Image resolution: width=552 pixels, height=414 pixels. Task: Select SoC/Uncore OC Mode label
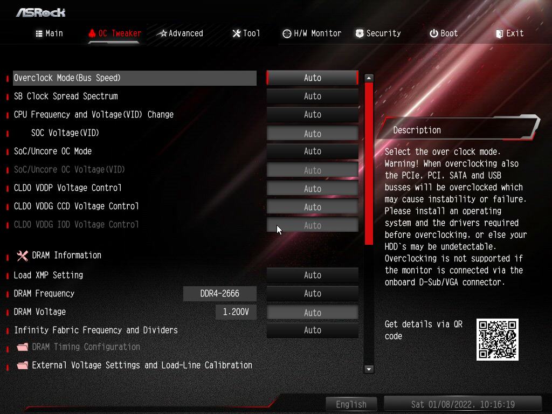(x=53, y=151)
